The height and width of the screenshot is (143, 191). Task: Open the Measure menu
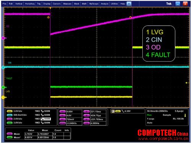[x=67, y=4]
